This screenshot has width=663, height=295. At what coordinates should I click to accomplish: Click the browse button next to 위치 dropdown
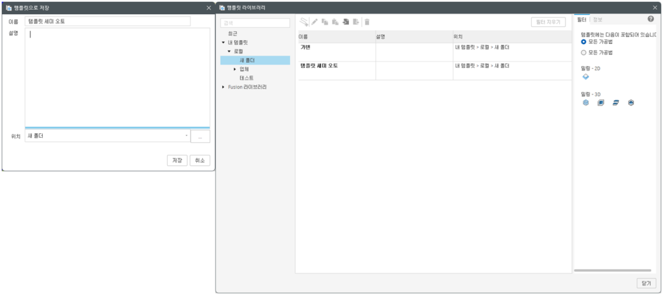coord(200,137)
